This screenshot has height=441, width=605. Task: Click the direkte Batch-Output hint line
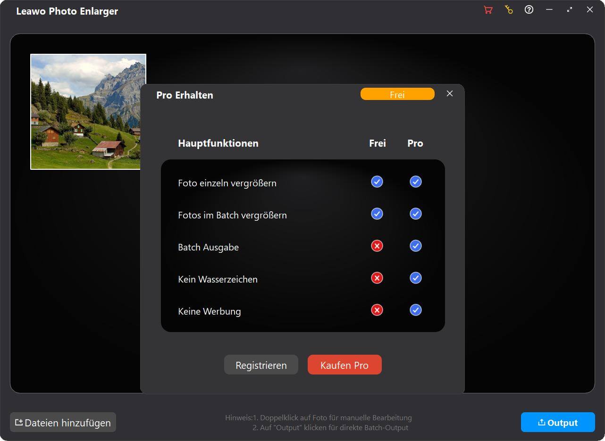(x=330, y=428)
